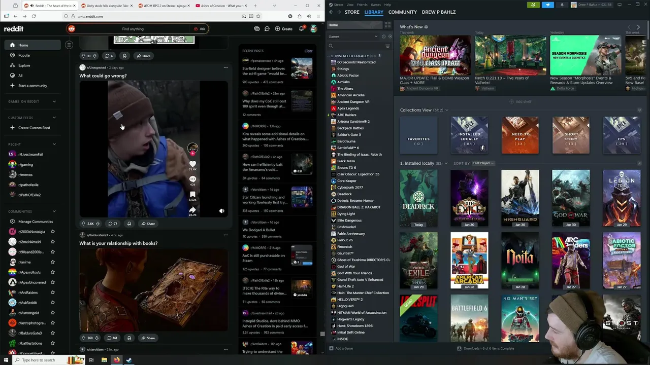Open Steam friends green button

tap(533, 5)
